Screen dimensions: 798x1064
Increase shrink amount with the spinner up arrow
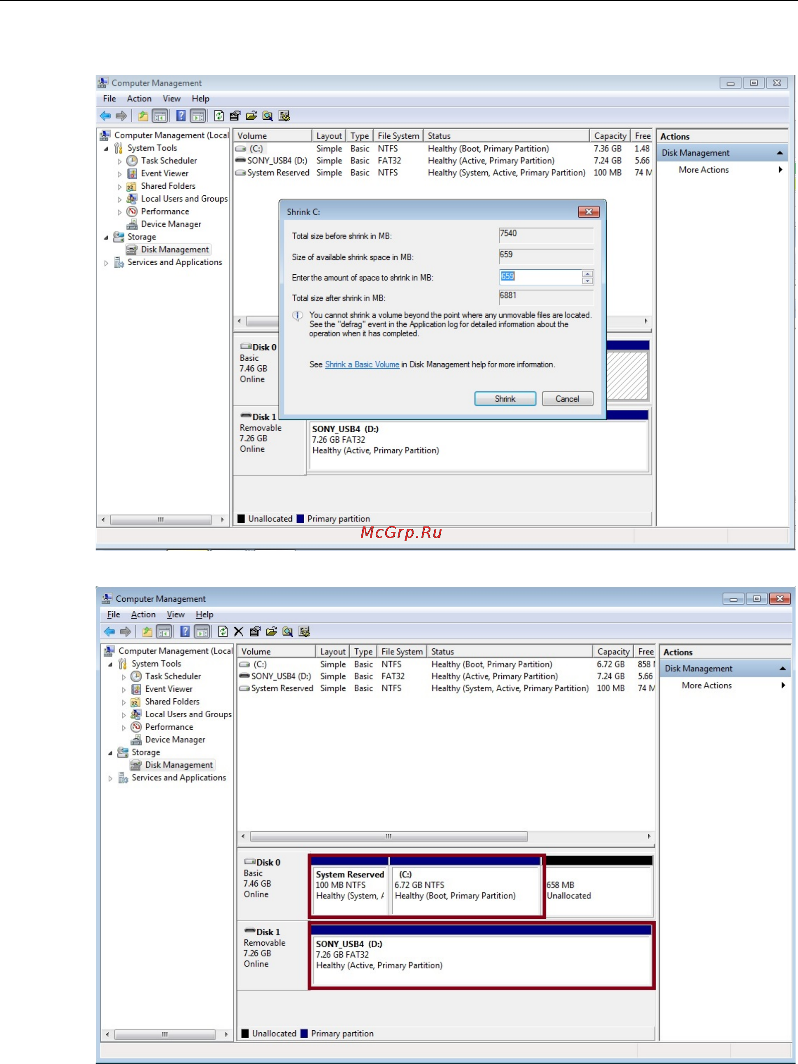point(587,274)
